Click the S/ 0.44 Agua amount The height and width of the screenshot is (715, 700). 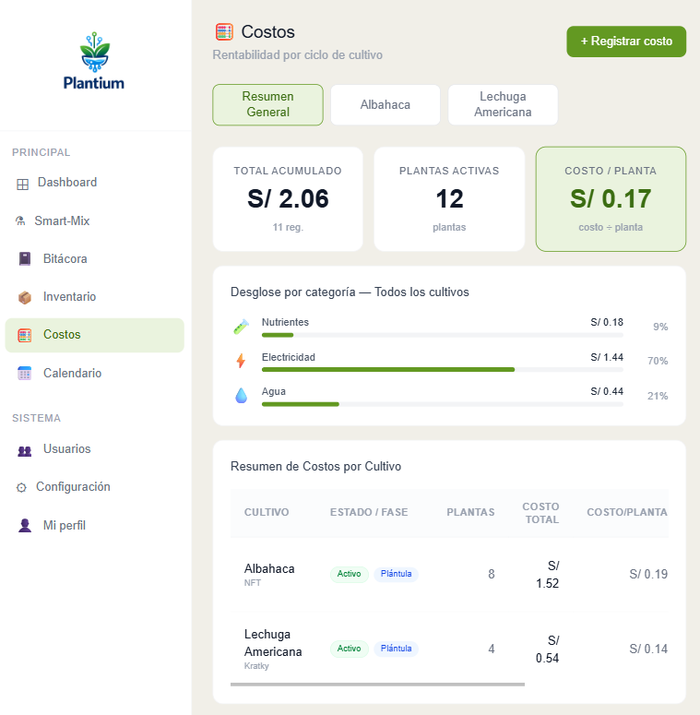point(607,392)
